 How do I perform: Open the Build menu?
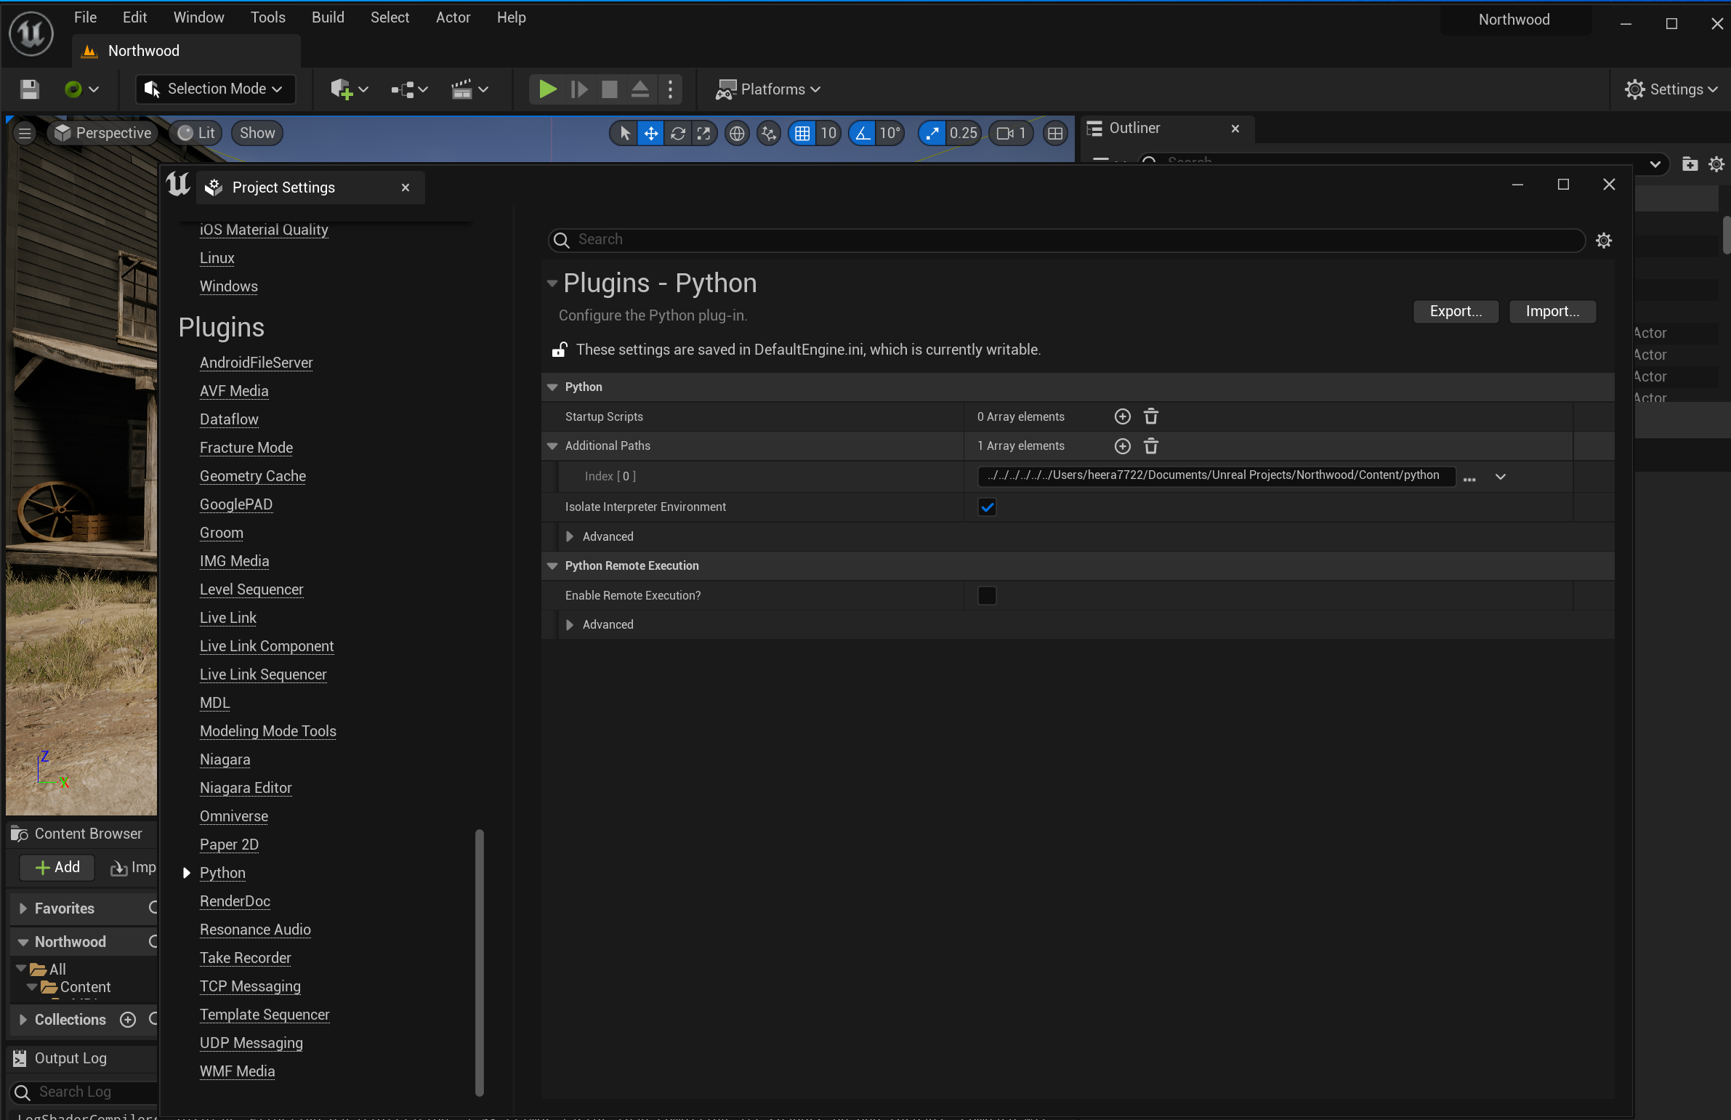point(328,17)
